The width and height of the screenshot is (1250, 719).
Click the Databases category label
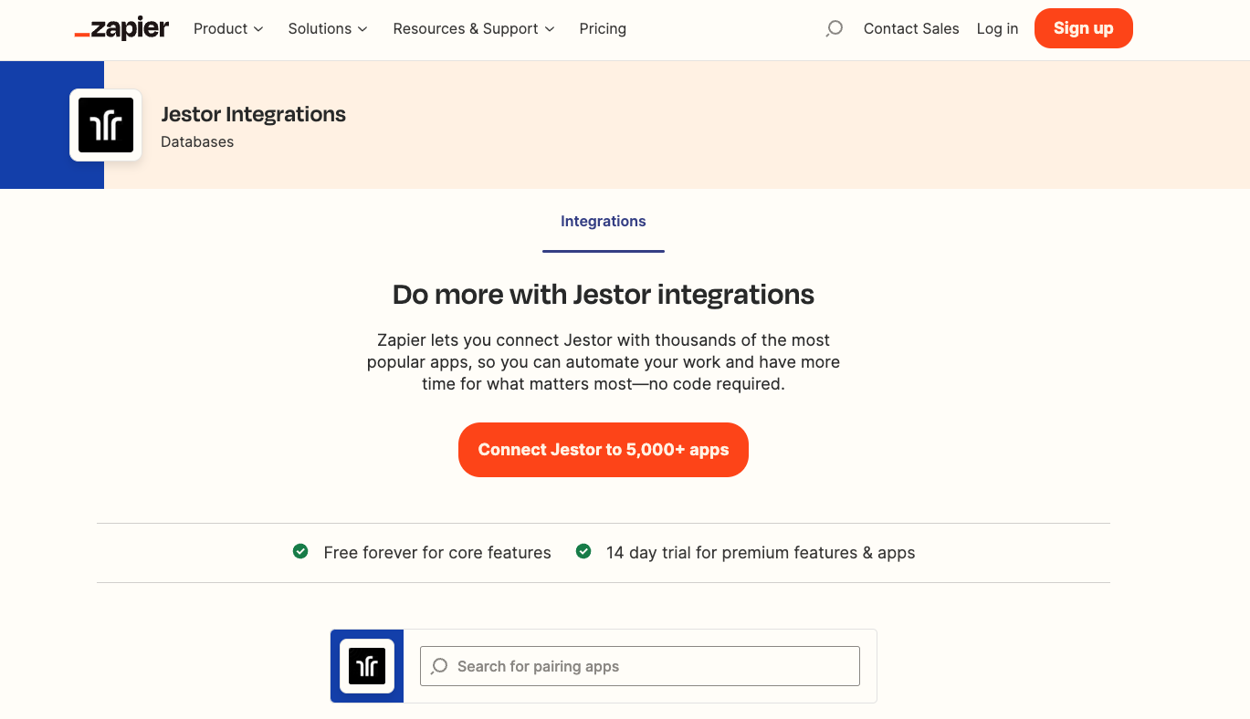[x=197, y=142]
